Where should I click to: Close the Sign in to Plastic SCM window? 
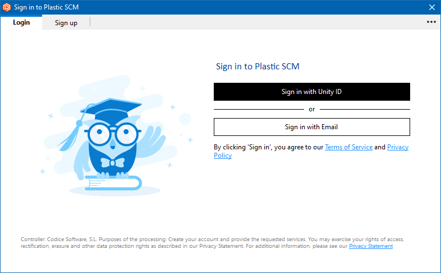click(x=431, y=7)
